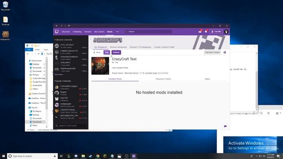The image size is (283, 159).
Task: Open the VoidLauncher desktop icon
Action: 5,35
